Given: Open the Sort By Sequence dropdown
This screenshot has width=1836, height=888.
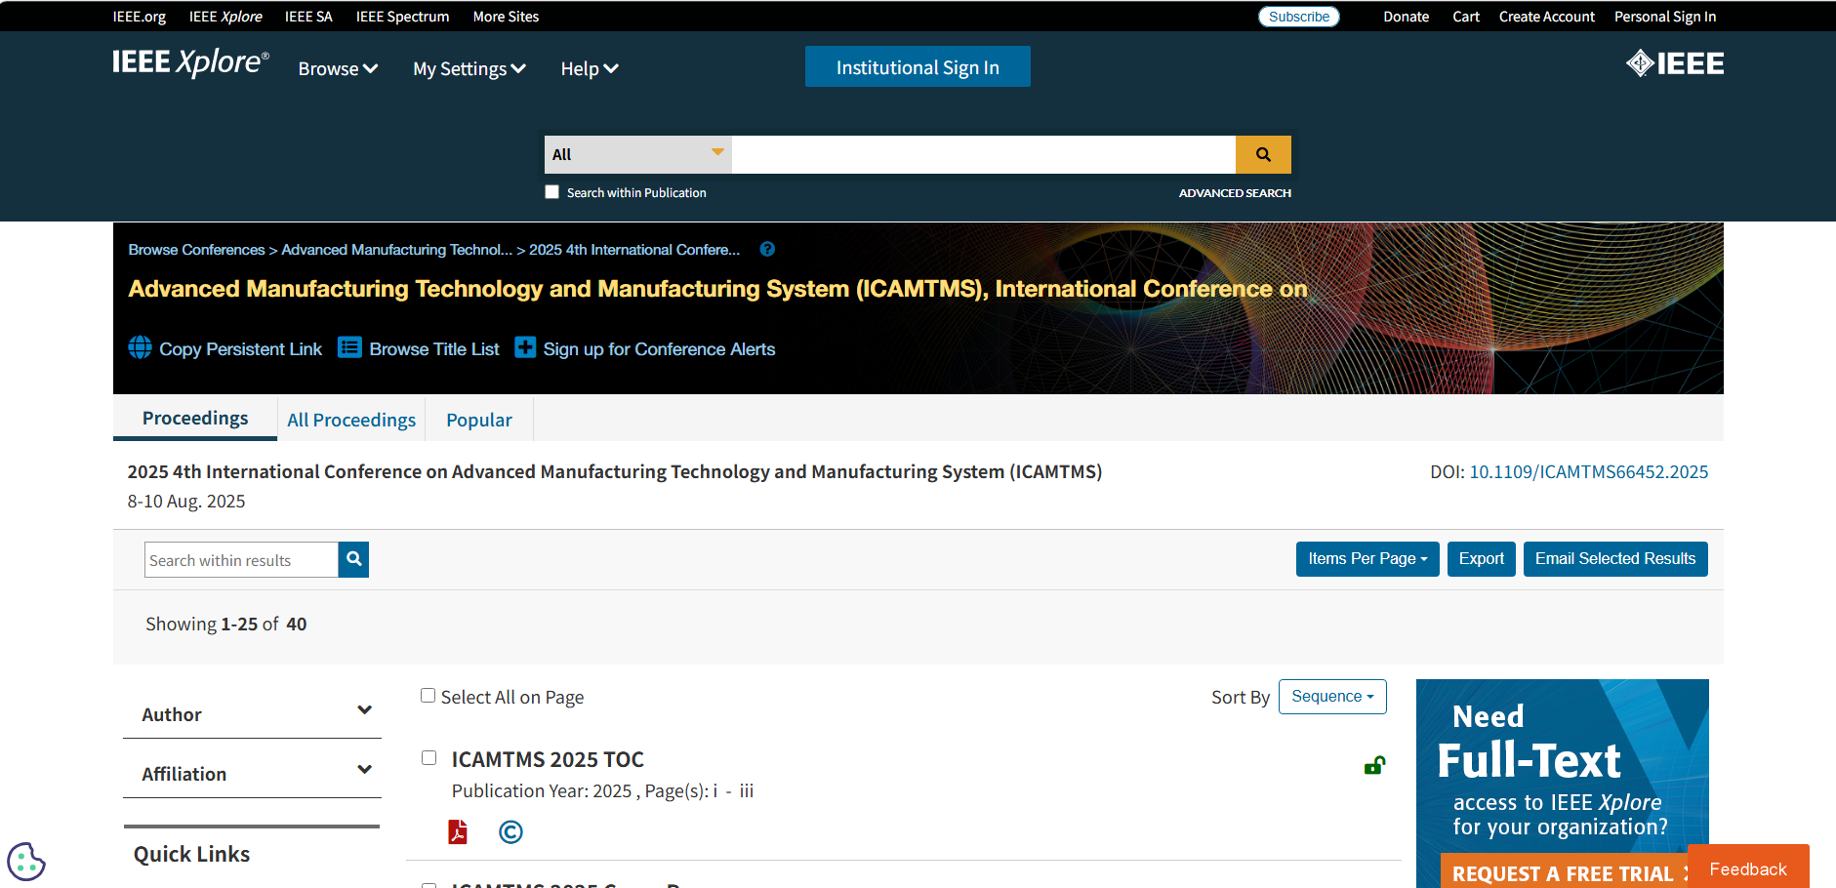Looking at the screenshot, I should [x=1331, y=697].
